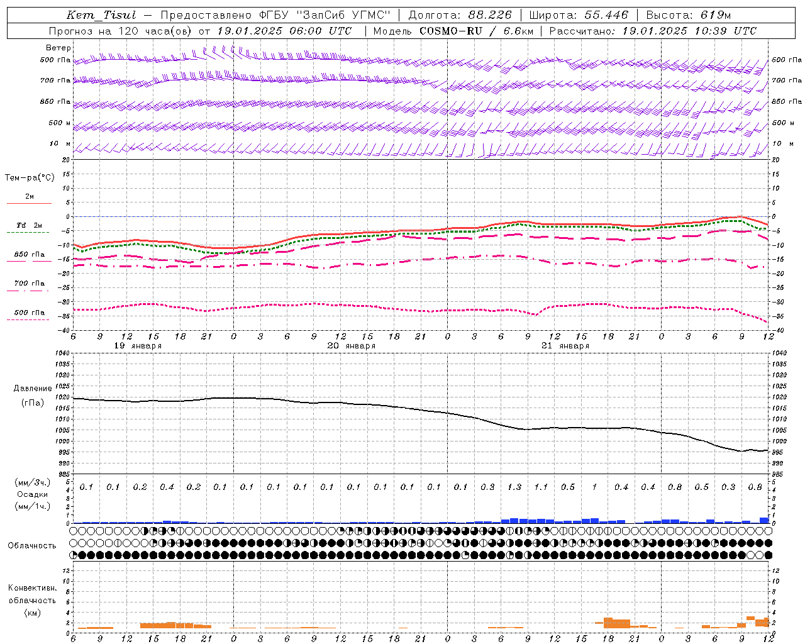Click the 10 м wind level label on left
This screenshot has width=805, height=644.
[x=60, y=143]
